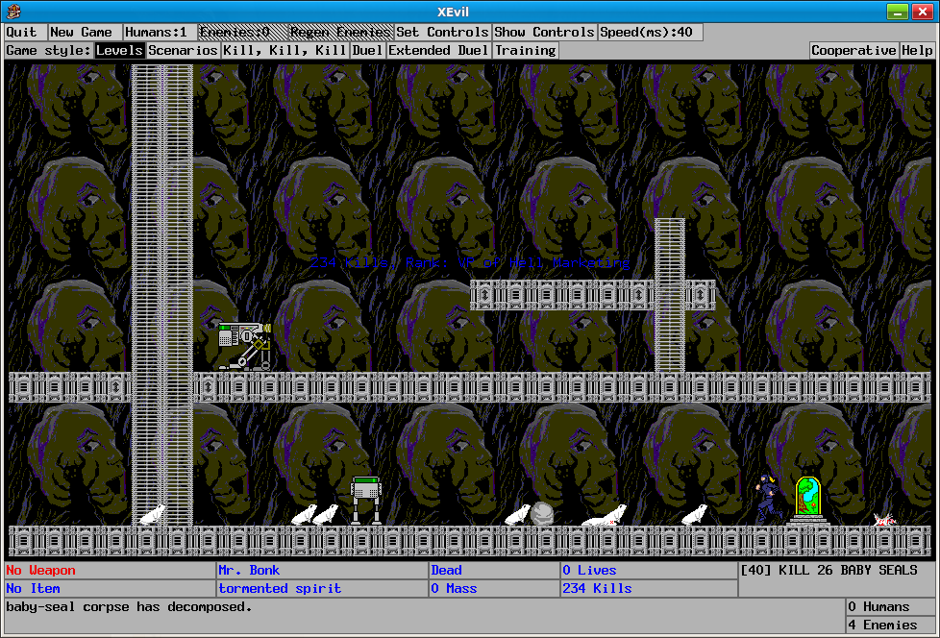Click the 0 Humans counter
Viewport: 940px width, 638px height.
(x=890, y=606)
